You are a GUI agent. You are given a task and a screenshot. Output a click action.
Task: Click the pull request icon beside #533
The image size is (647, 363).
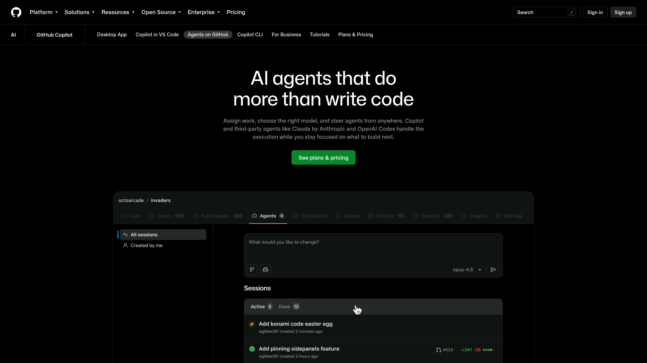coord(438,350)
